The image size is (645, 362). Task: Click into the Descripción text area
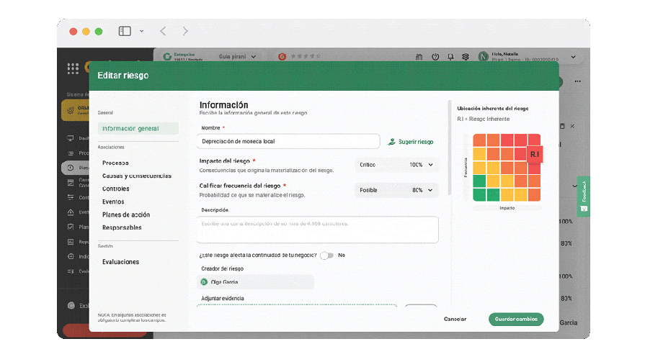pyautogui.click(x=317, y=230)
